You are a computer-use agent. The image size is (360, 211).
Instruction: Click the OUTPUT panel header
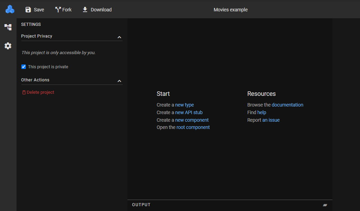click(141, 205)
